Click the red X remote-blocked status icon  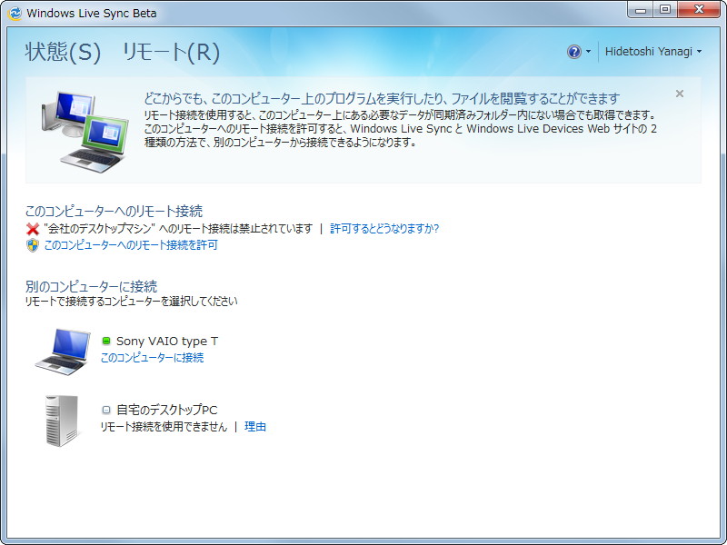[x=33, y=229]
